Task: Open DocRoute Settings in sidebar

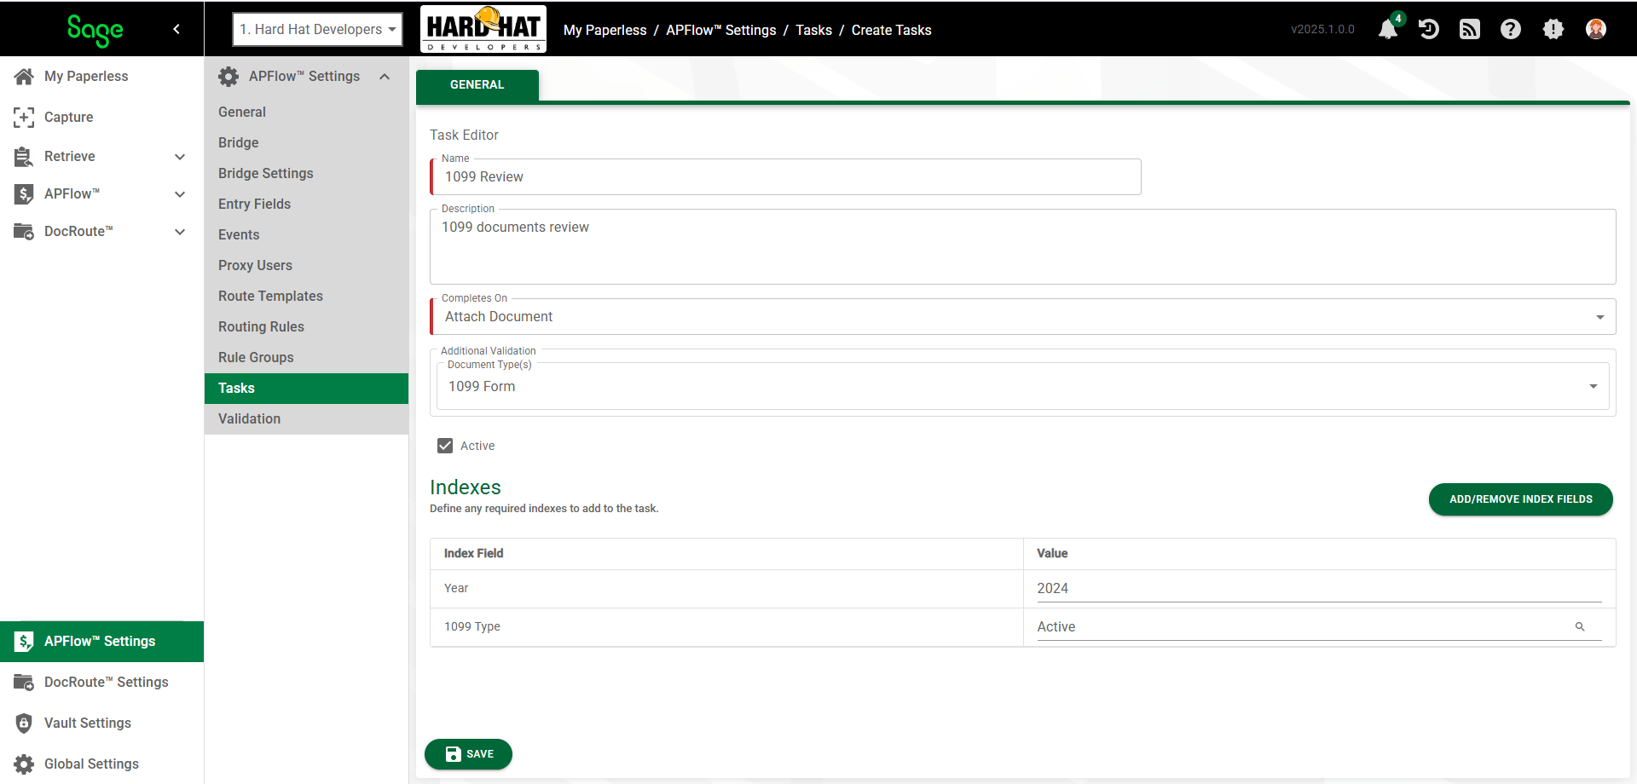Action: [x=102, y=683]
